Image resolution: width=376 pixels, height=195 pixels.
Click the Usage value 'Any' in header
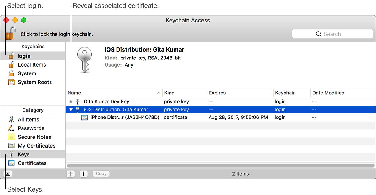point(129,65)
